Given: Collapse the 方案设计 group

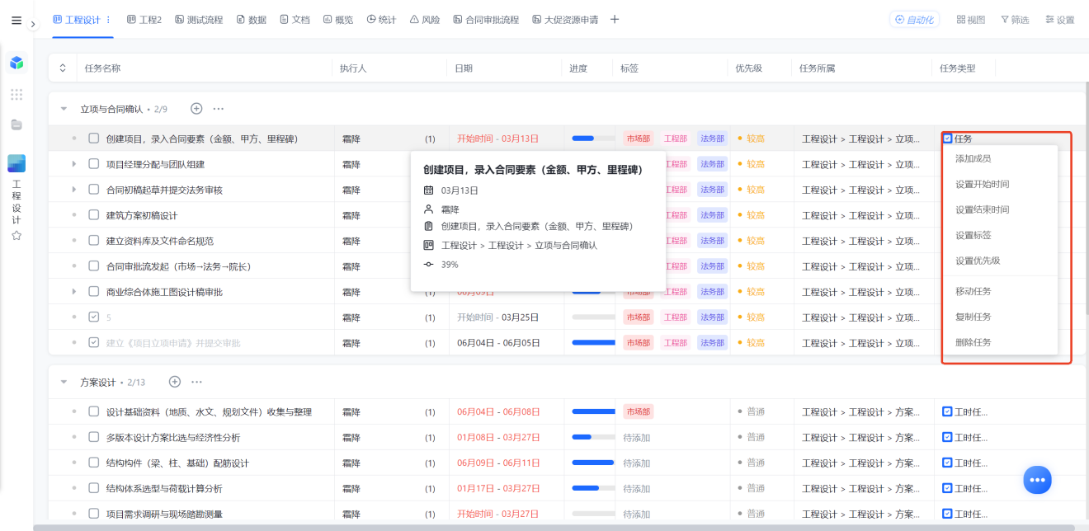Looking at the screenshot, I should pos(64,382).
